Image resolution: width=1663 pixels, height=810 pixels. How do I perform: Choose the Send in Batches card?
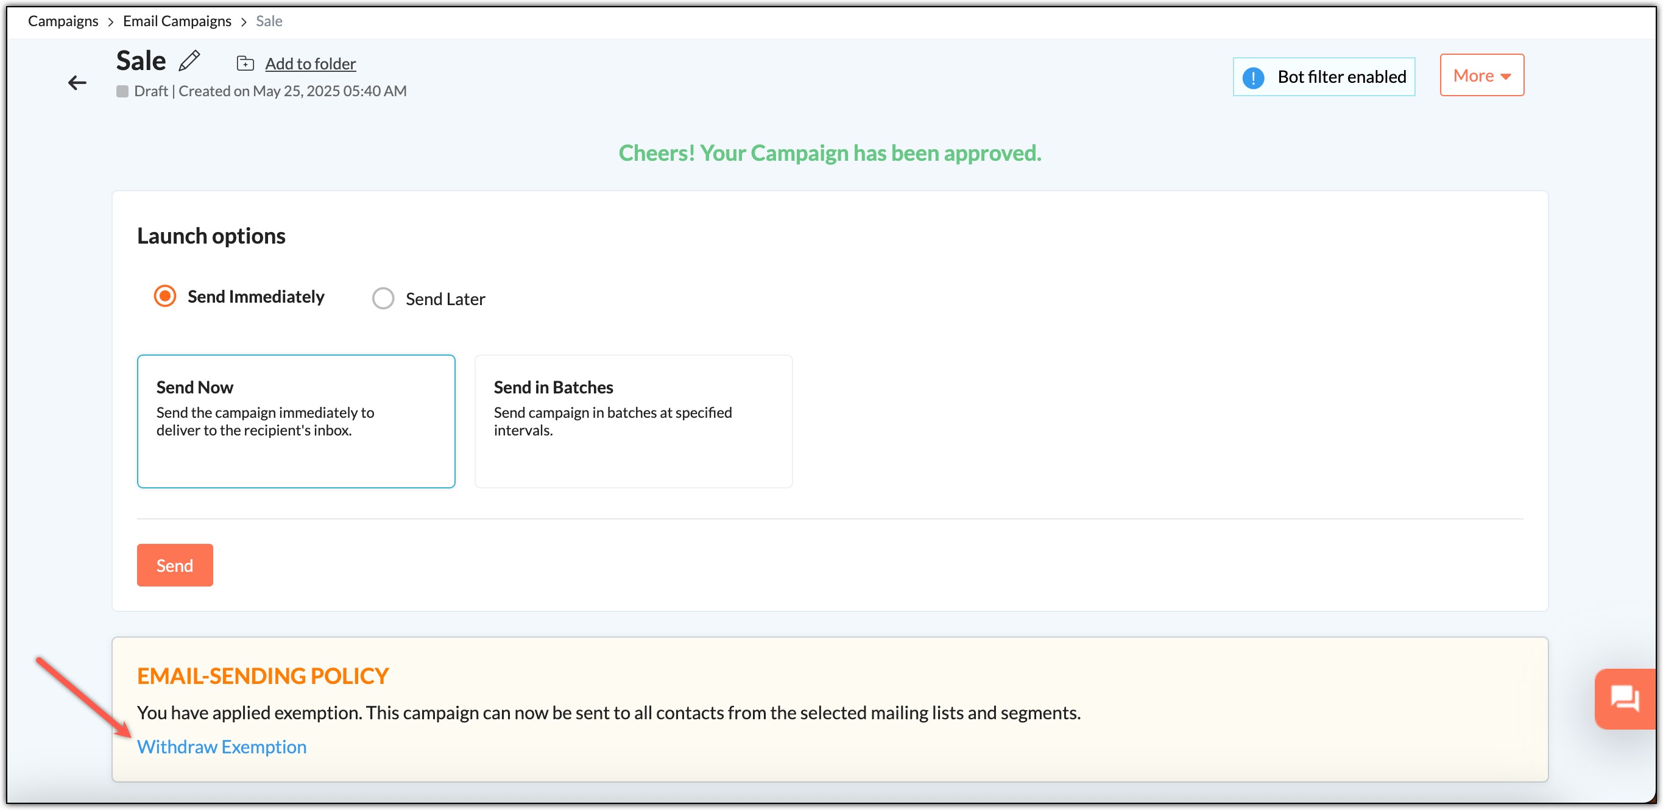(x=633, y=421)
